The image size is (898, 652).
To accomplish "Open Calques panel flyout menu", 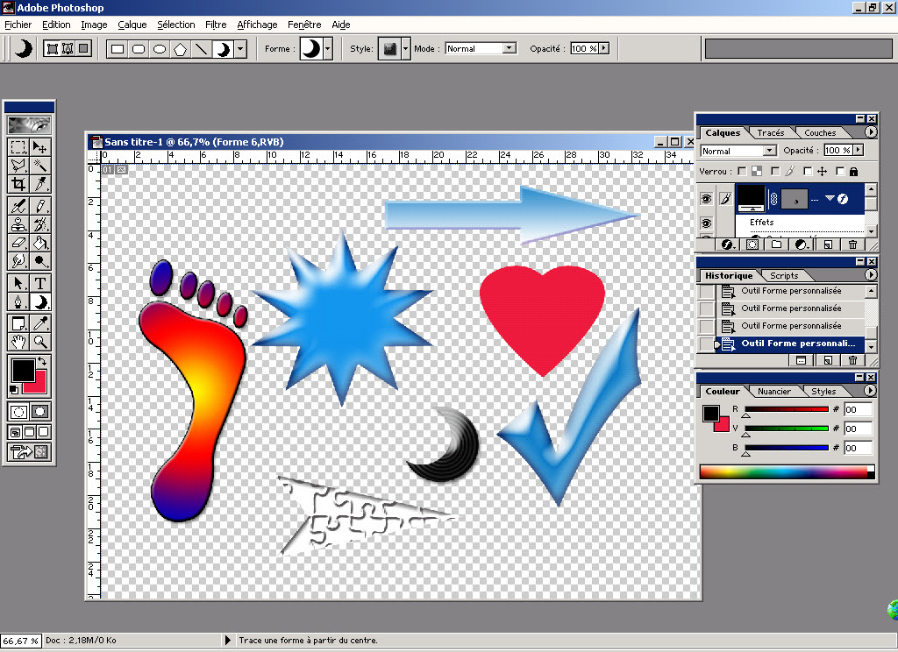I will point(871,132).
